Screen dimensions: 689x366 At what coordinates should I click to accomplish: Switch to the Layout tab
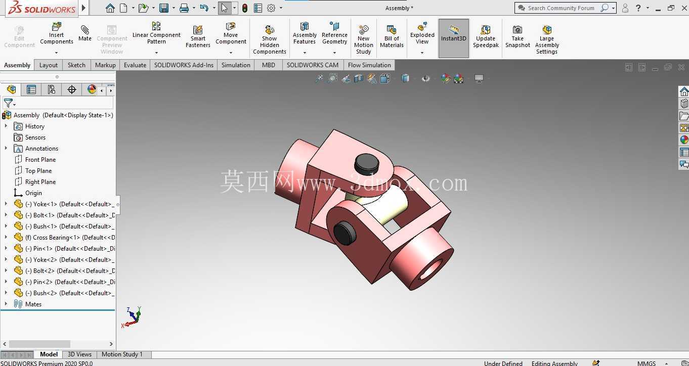click(x=49, y=65)
